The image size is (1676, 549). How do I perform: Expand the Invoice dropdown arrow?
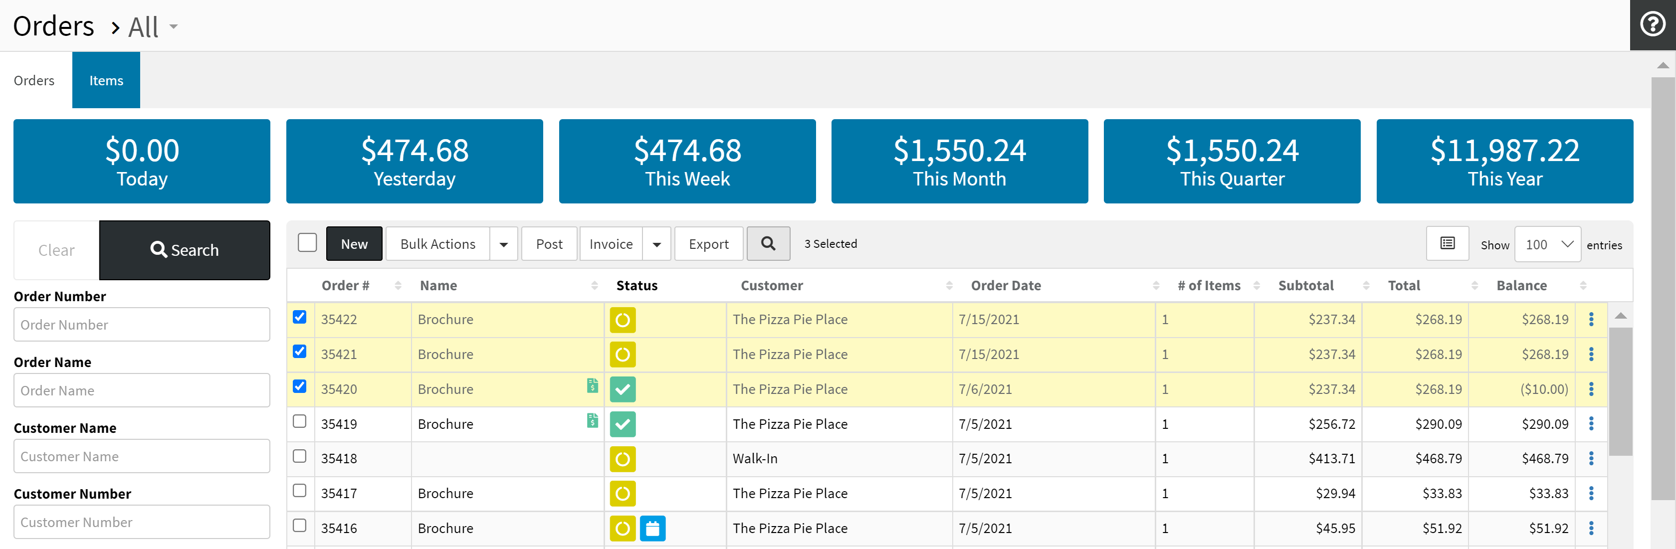tap(656, 244)
